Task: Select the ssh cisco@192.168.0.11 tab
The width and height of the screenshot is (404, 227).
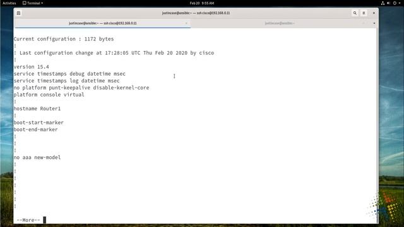Action: pyautogui.click(x=102, y=23)
